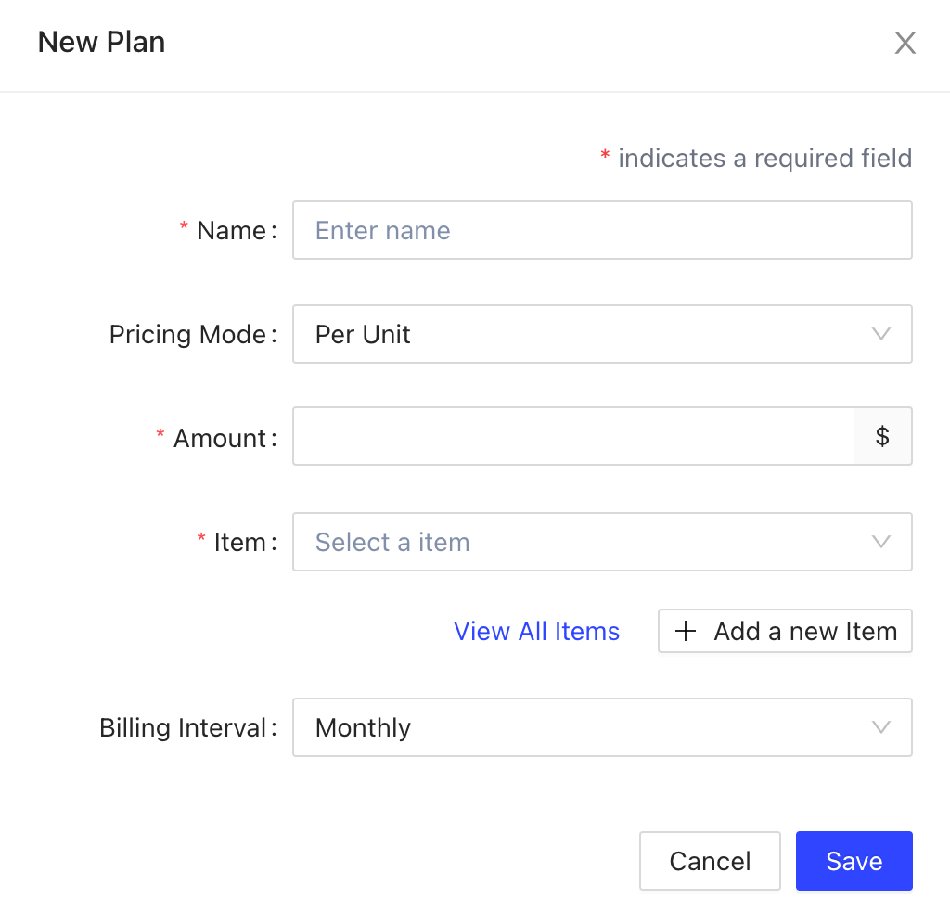The width and height of the screenshot is (950, 924).
Task: Click the Item field chevron arrow
Action: (881, 542)
